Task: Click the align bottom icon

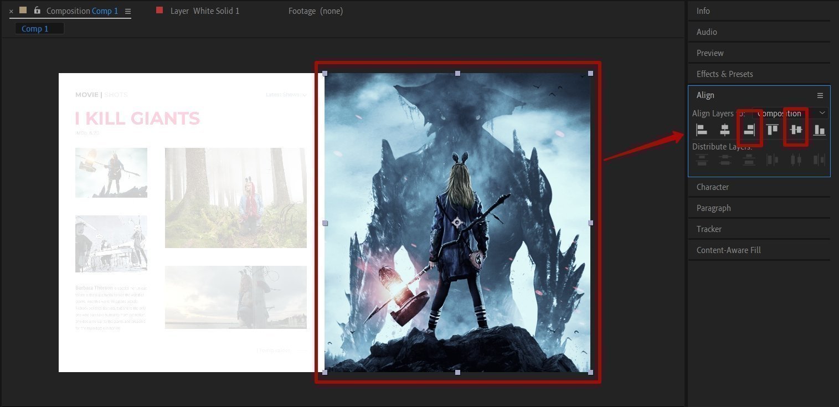Action: pyautogui.click(x=819, y=130)
